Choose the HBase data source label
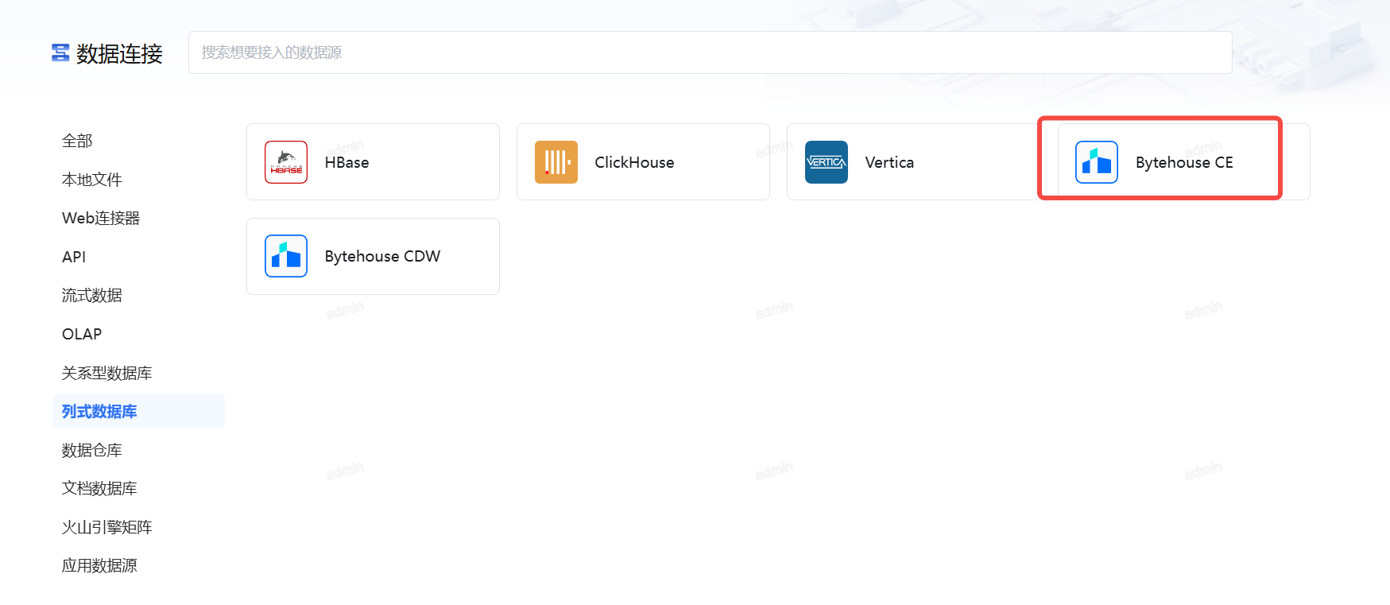Viewport: 1390px width, 605px height. pos(347,162)
